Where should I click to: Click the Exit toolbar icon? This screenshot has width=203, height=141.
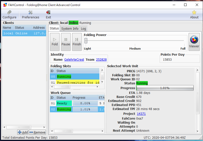pos(48,15)
